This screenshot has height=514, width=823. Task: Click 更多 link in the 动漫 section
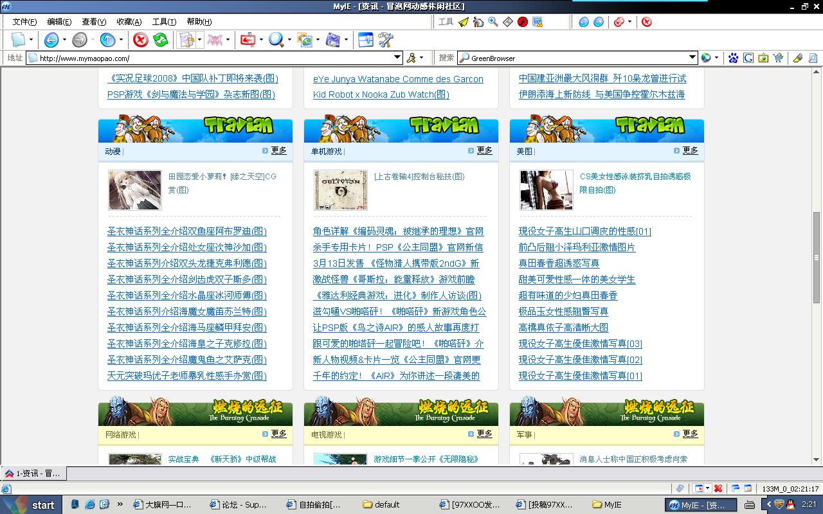(278, 150)
